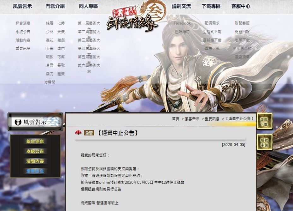Go to 活動內容 in the sidebar panel
Image resolution: width=293 pixels, height=211 pixels.
click(35, 161)
